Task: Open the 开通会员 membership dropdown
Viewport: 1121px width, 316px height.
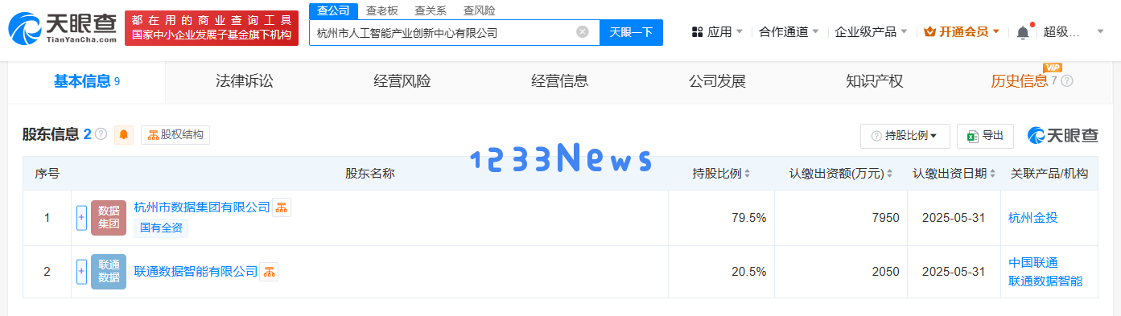Action: pyautogui.click(x=962, y=32)
